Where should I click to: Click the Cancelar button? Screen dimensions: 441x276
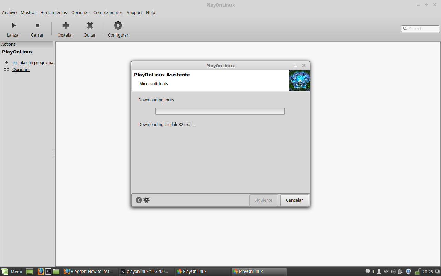tap(295, 200)
